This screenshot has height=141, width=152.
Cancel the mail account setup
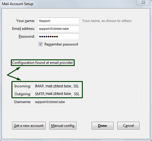pos(128,126)
